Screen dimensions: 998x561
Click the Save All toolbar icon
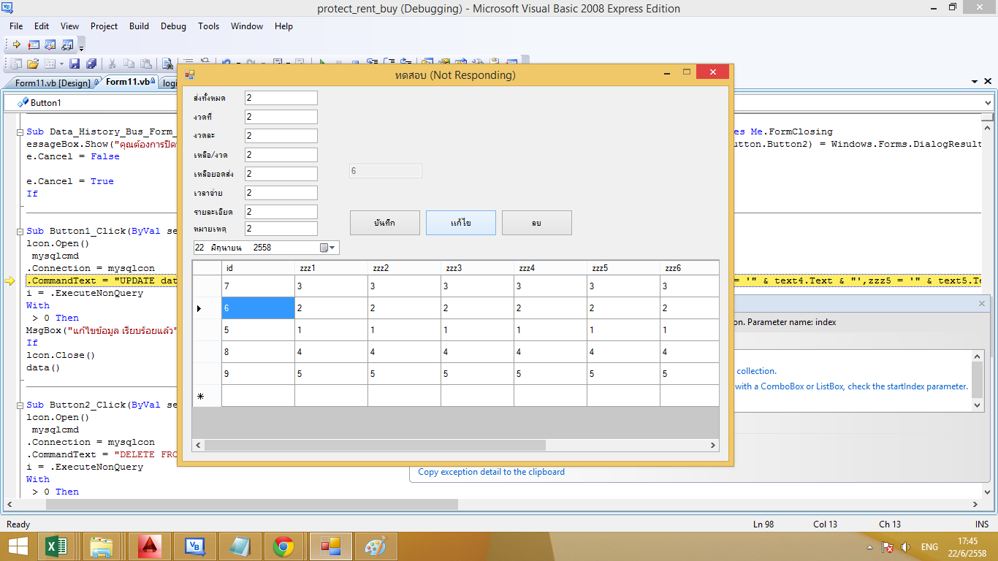pyautogui.click(x=91, y=64)
